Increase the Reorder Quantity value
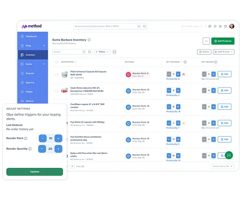Viewport: 242px width, 199px height. pyautogui.click(x=58, y=149)
